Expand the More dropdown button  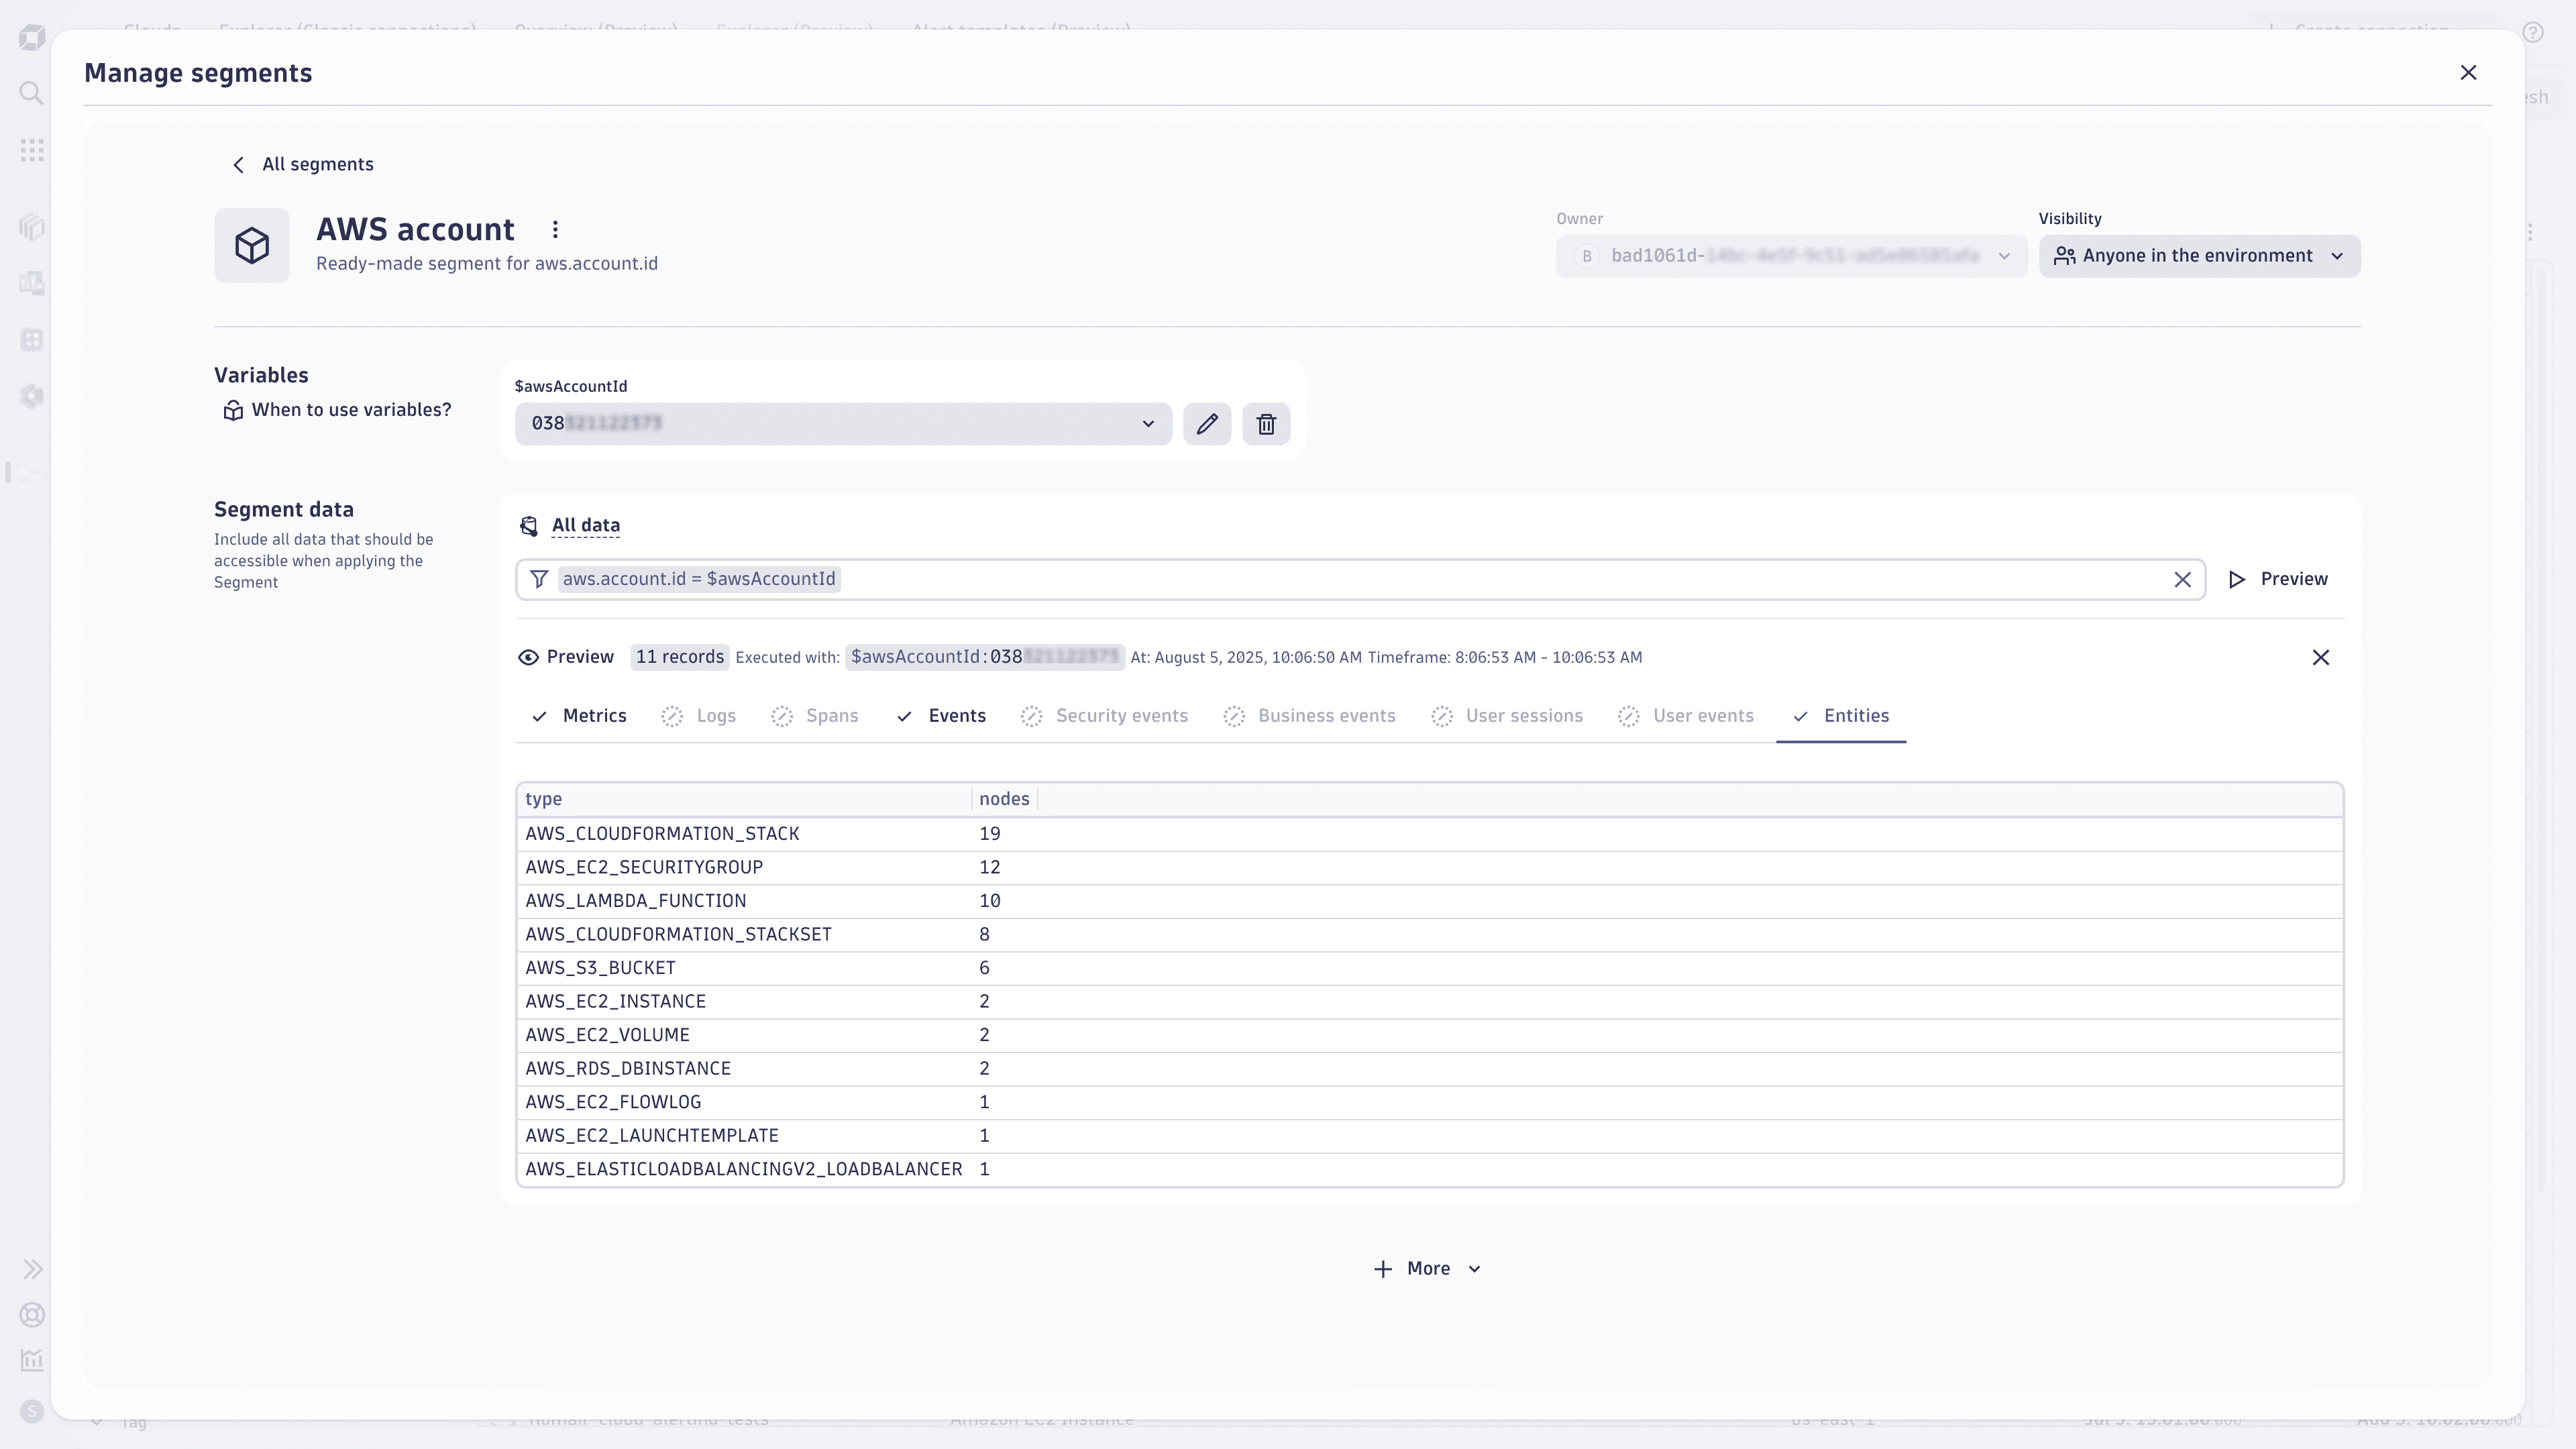1428,1269
